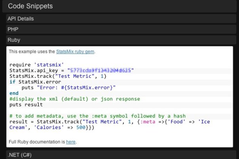239x159 pixels.
Task: Click the 'if StatsMix.error' code line
Action: [x=35, y=82]
